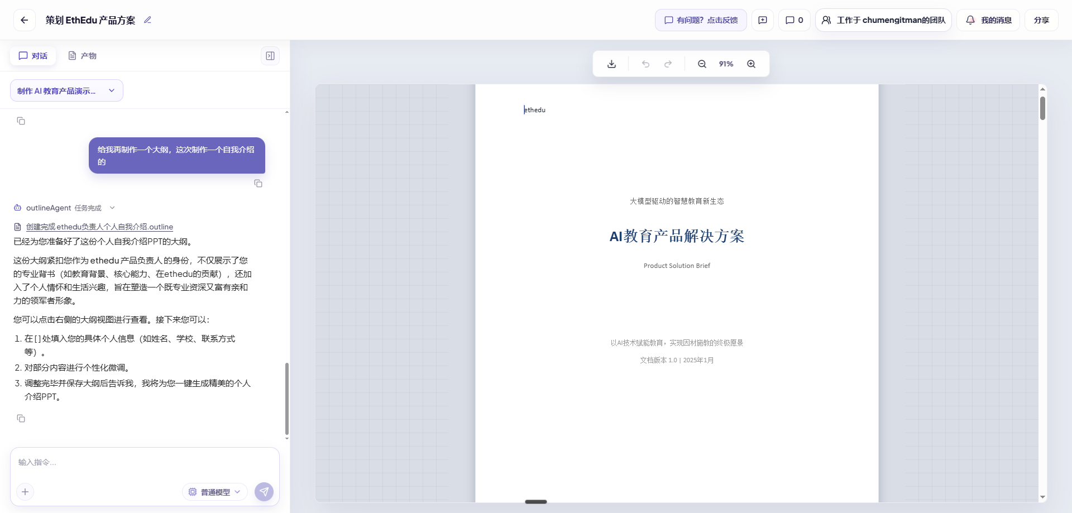
Task: Switch to the 对话 tab
Action: (33, 56)
